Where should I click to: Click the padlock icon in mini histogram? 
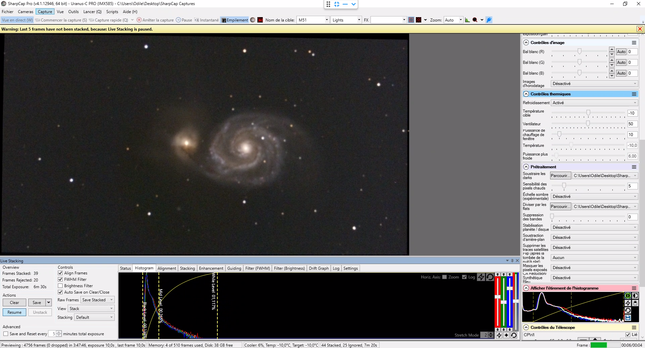(x=635, y=303)
